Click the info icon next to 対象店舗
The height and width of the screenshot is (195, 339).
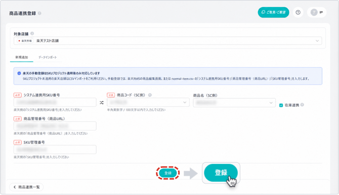32,33
